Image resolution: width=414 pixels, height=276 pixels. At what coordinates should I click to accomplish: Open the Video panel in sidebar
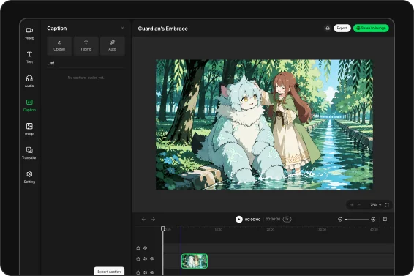click(x=29, y=34)
